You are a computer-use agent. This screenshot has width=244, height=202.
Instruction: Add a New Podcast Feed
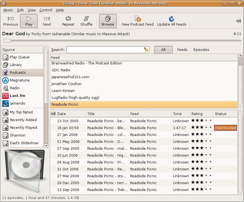[138, 21]
